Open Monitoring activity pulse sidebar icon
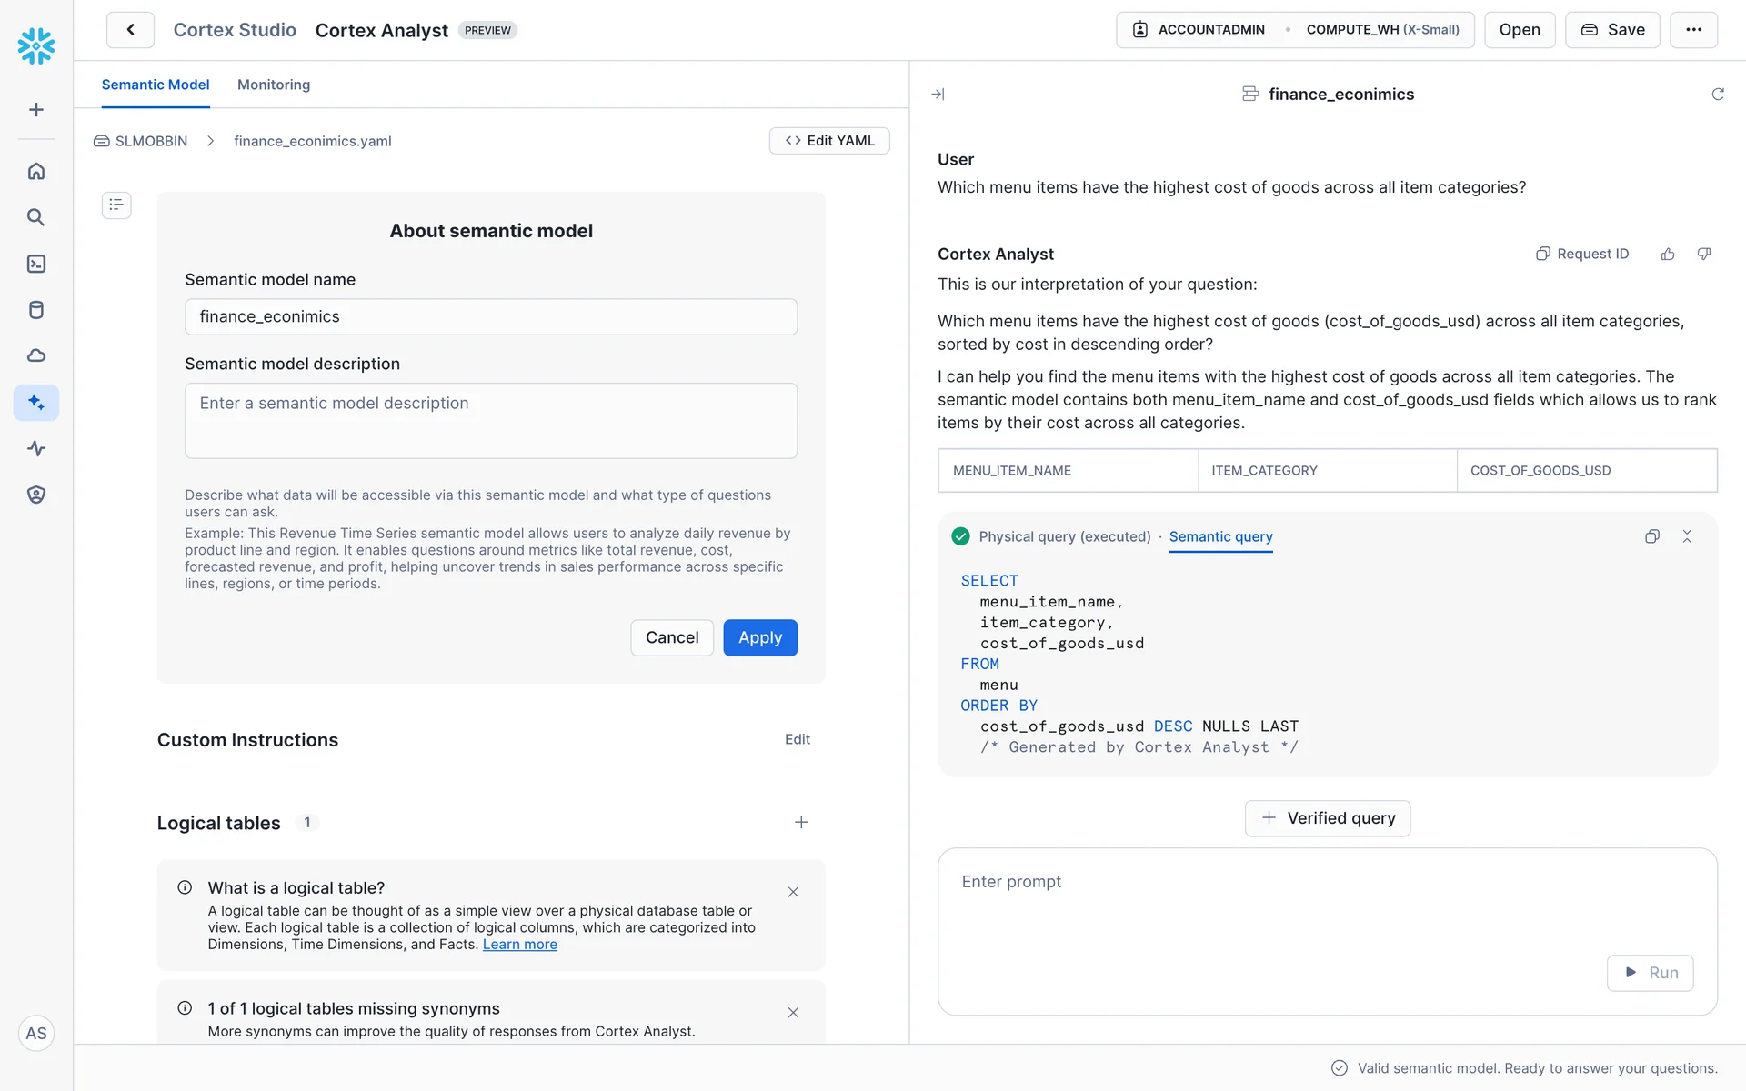Screen dimensions: 1746x1091 tap(36, 448)
